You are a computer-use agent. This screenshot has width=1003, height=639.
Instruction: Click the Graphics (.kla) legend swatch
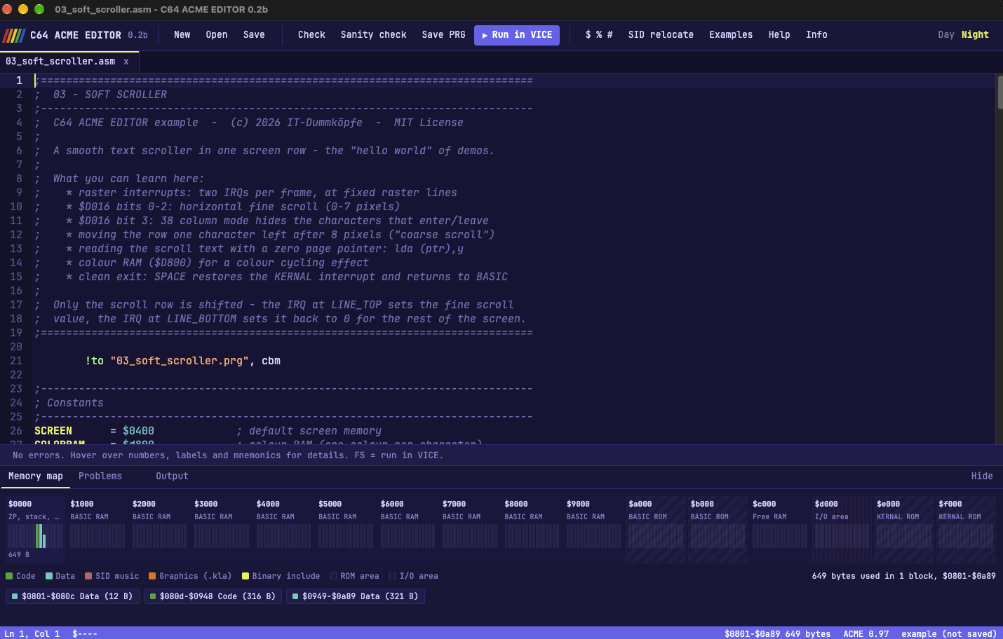point(152,577)
